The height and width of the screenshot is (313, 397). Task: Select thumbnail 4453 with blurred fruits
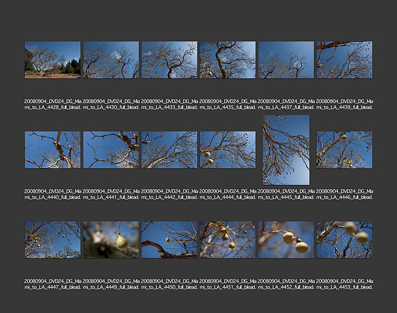345,240
